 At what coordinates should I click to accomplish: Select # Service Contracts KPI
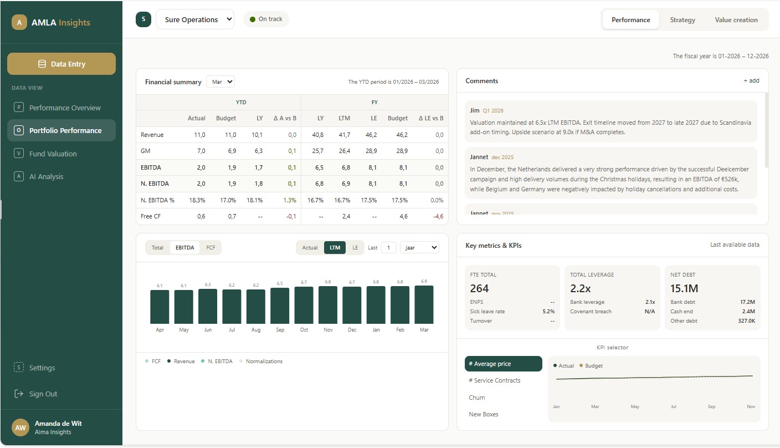(x=503, y=380)
